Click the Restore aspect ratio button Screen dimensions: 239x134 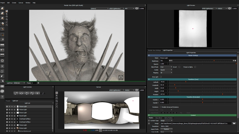tap(166, 129)
